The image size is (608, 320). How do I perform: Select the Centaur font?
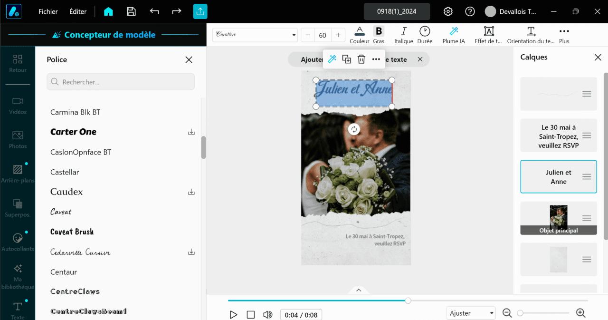click(x=64, y=272)
